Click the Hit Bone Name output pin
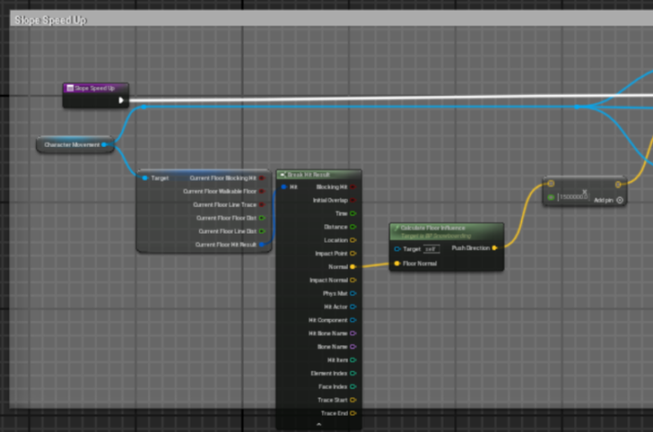Image resolution: width=653 pixels, height=432 pixels. click(x=353, y=333)
